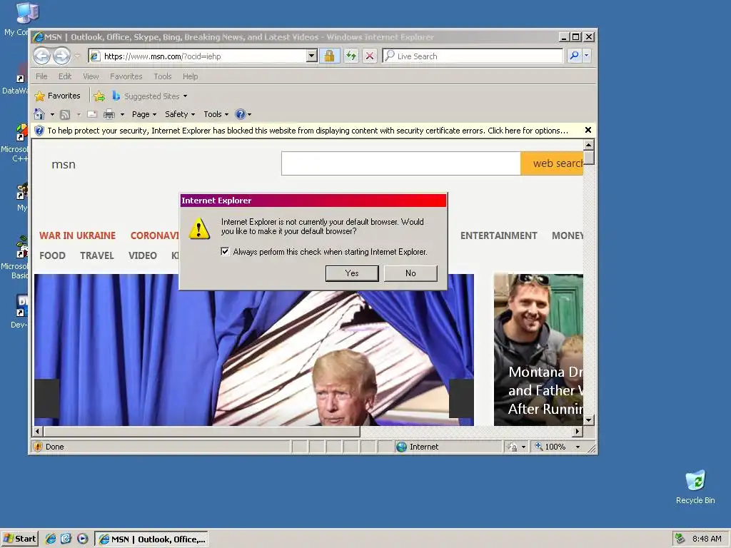Click the Forward navigation arrow

(61, 56)
